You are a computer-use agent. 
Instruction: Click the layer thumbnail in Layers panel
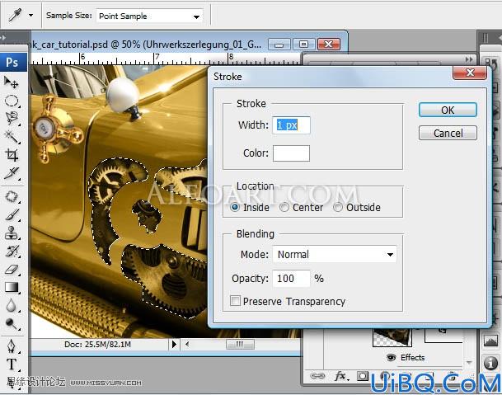coord(392,338)
